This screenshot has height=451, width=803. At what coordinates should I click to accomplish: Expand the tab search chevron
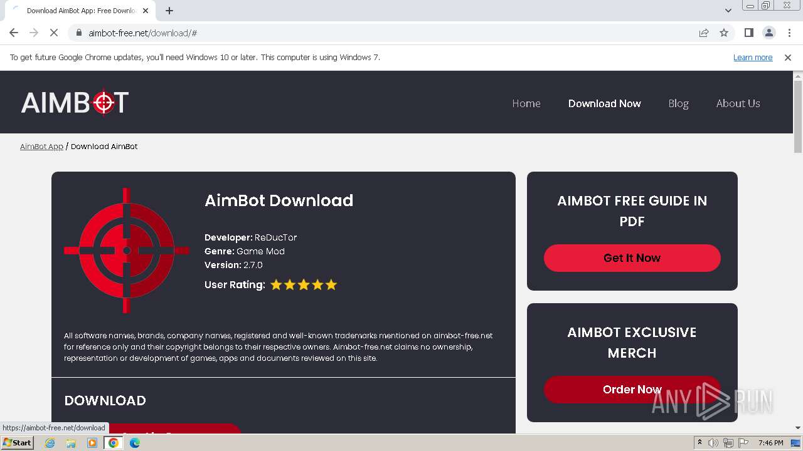728,11
